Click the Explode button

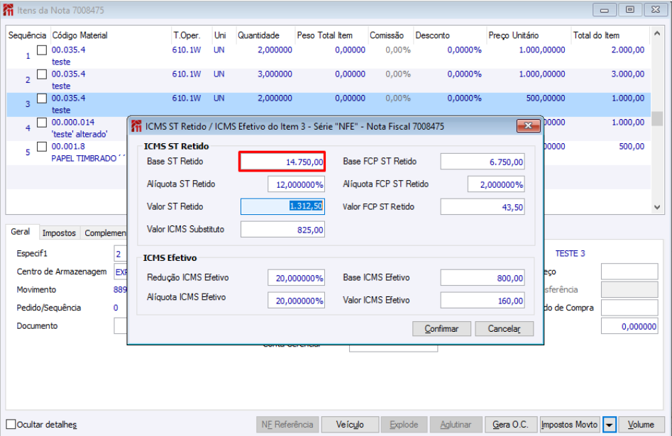(404, 425)
